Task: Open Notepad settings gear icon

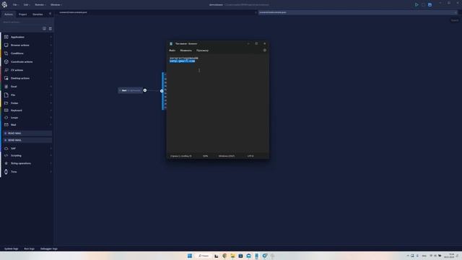Action: (x=265, y=51)
